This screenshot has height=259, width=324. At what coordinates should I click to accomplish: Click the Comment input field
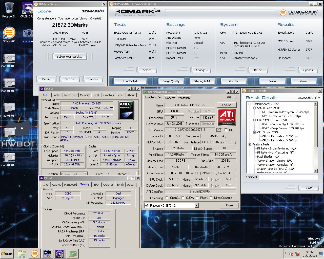click(x=288, y=177)
